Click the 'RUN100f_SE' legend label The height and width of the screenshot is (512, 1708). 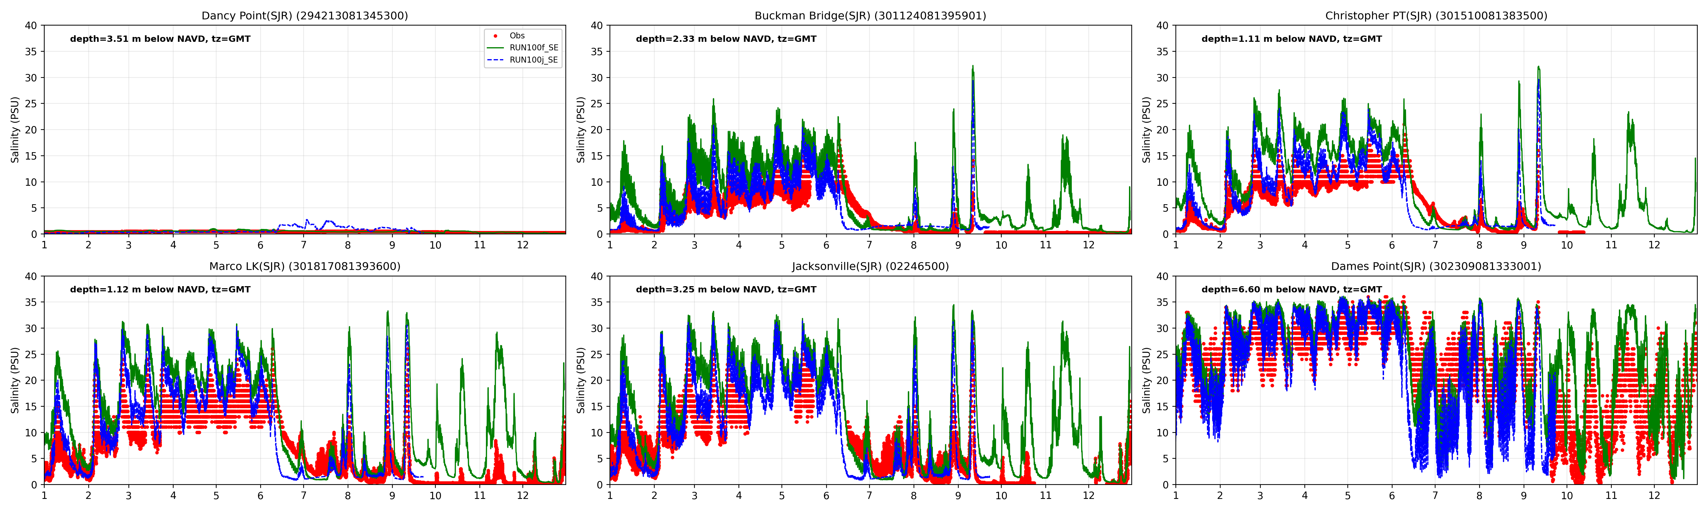pyautogui.click(x=534, y=48)
